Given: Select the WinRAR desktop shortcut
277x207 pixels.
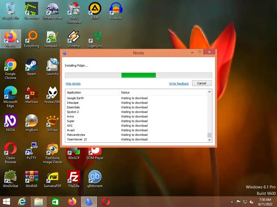Looking at the screenshot, I should (x=32, y=179).
